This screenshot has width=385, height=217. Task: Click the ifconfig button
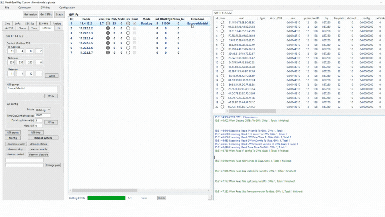click(x=13, y=138)
